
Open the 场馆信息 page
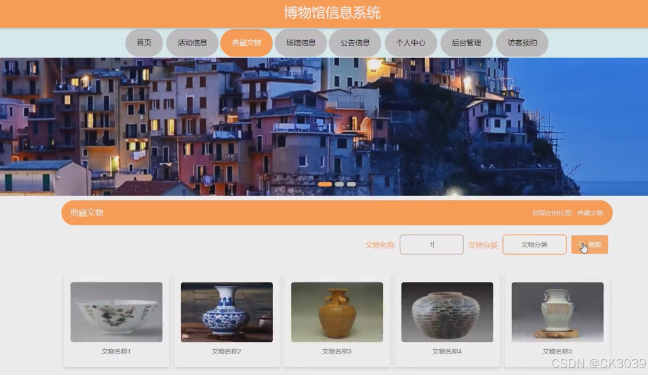pos(301,42)
